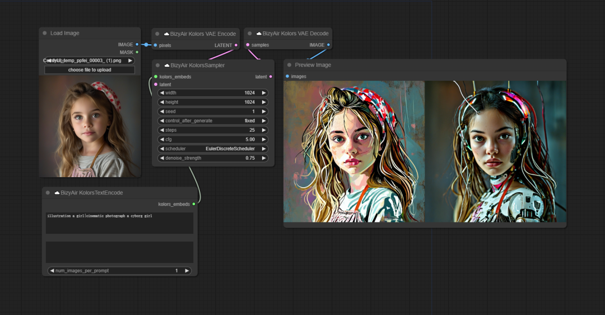Click the latent output port on KolorsSampler

271,77
